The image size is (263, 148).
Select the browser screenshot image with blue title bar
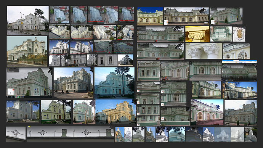(239, 71)
